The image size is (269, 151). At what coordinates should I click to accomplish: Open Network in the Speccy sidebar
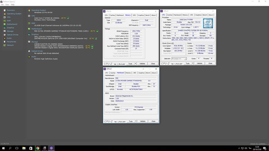click(x=10, y=45)
